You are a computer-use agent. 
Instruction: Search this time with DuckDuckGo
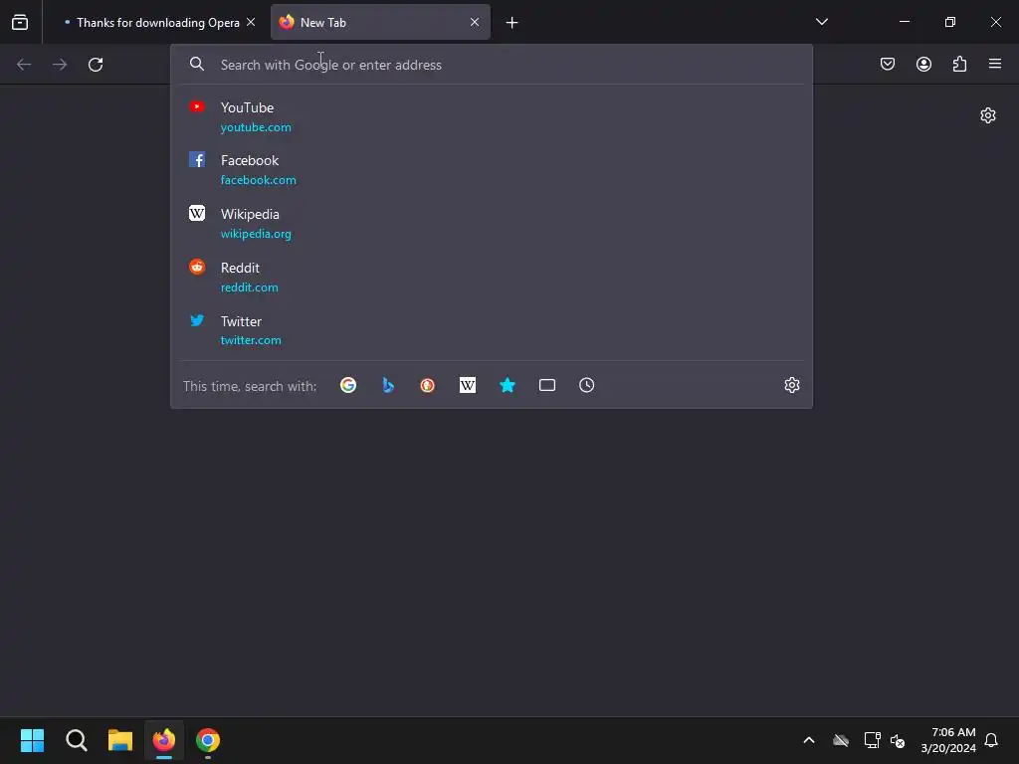428,385
